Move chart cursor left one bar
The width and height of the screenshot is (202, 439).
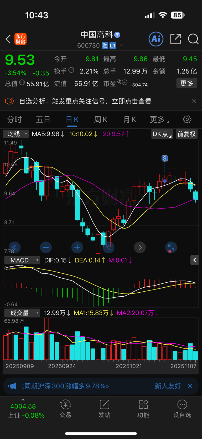108,247
